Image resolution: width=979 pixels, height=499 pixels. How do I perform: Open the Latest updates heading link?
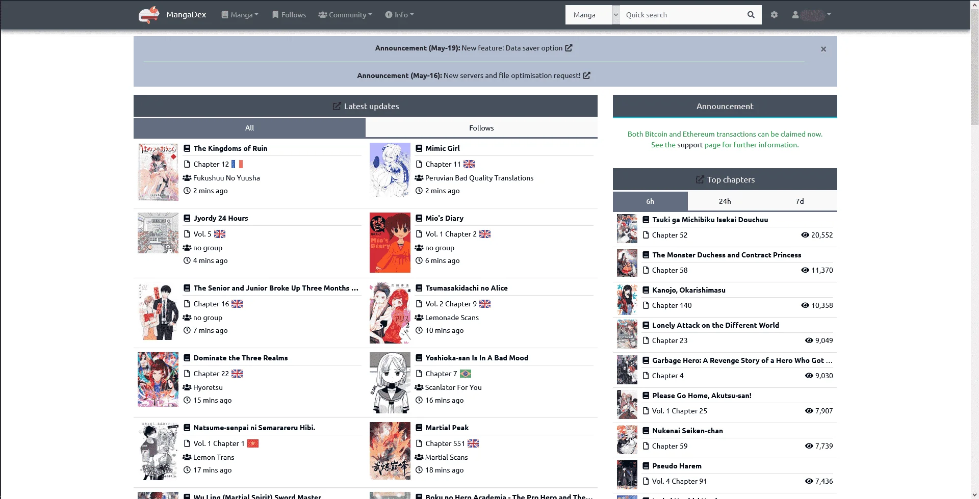371,106
